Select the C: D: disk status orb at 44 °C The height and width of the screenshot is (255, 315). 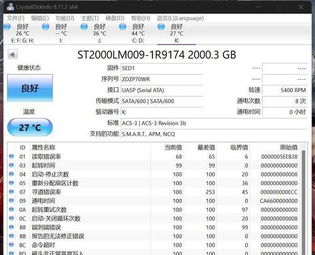pyautogui.click(x=122, y=26)
